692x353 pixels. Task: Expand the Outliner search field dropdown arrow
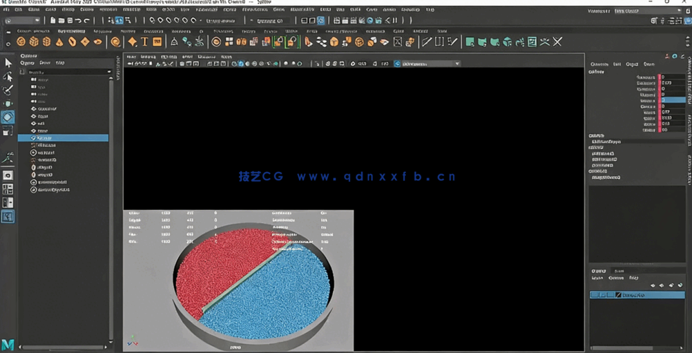[109, 72]
